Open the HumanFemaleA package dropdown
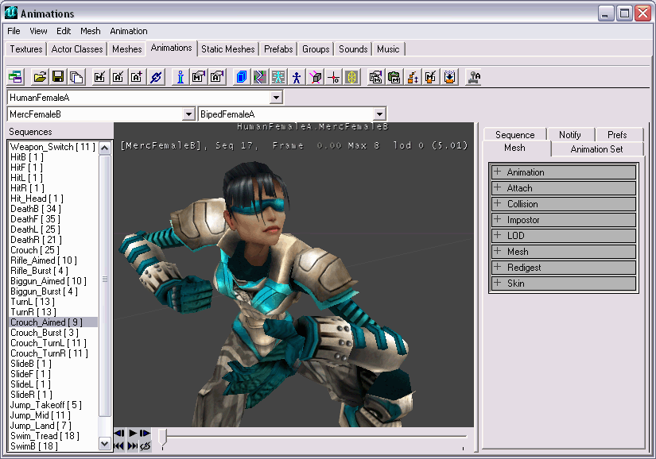This screenshot has height=459, width=656. tap(276, 96)
